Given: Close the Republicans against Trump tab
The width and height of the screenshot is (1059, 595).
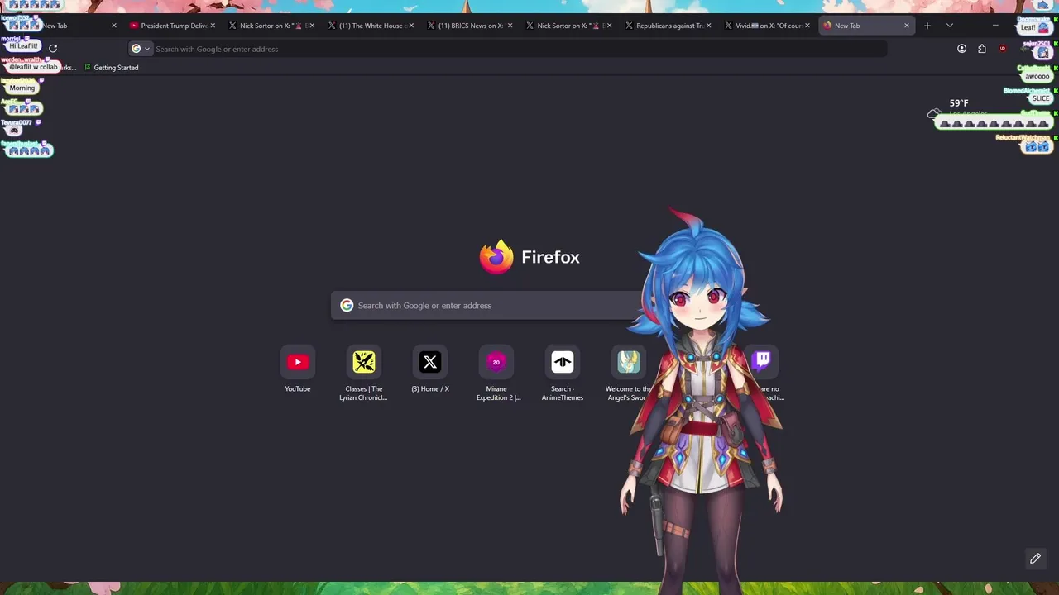Looking at the screenshot, I should click(x=708, y=26).
